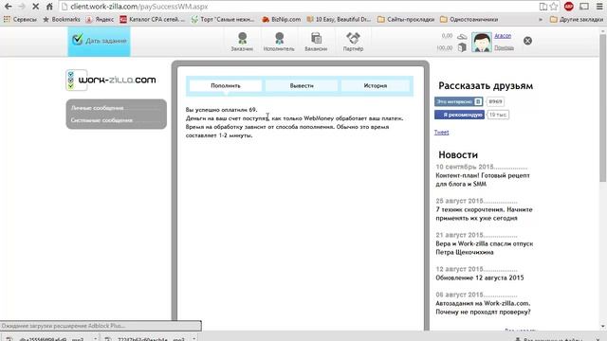The width and height of the screenshot is (607, 341).
Task: Open the Вакансии section icon
Action: [316, 42]
